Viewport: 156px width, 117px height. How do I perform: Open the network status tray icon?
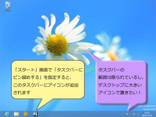(x=131, y=114)
